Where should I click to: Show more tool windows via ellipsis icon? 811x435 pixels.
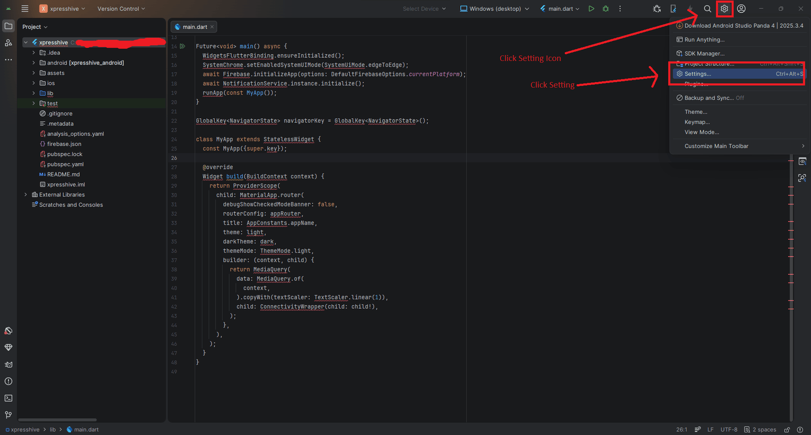click(x=9, y=59)
